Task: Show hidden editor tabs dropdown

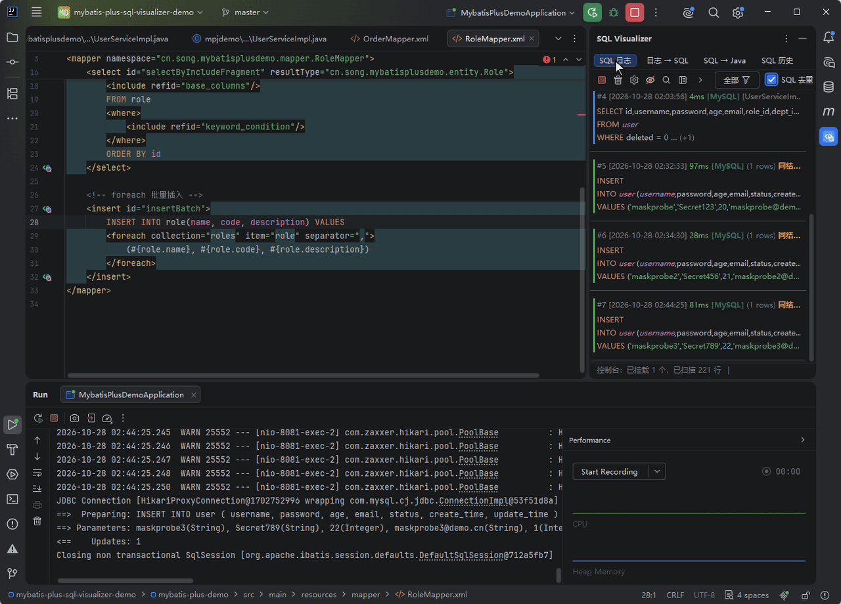Action: 558,39
